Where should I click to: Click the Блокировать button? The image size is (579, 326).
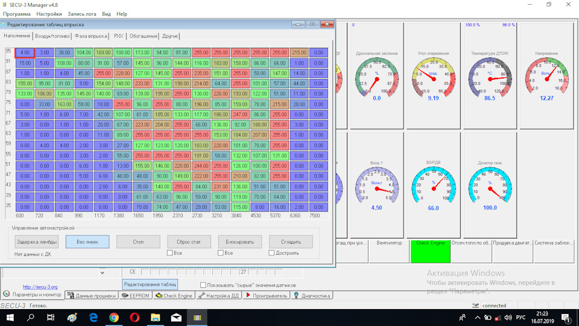240,241
